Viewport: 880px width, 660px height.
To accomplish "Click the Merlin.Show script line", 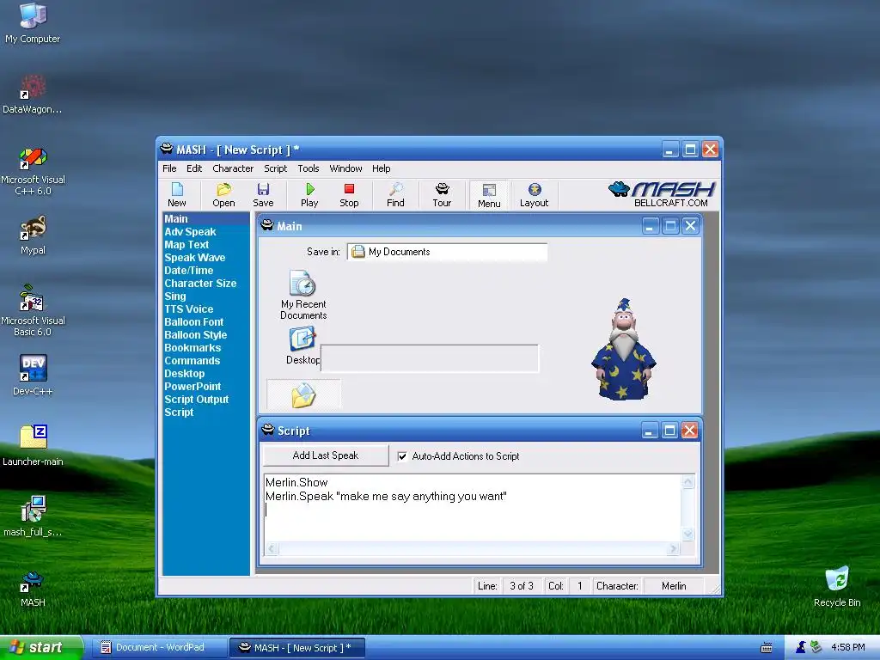I will 296,483.
